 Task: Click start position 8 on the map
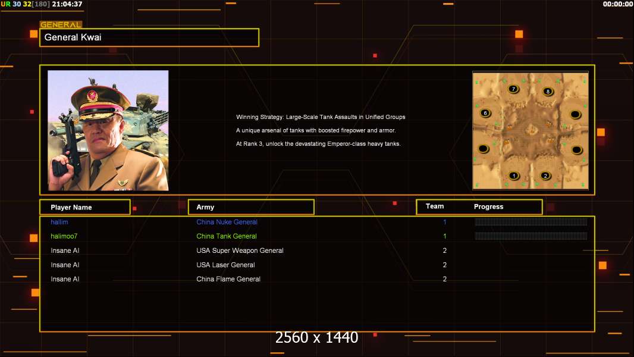548,92
